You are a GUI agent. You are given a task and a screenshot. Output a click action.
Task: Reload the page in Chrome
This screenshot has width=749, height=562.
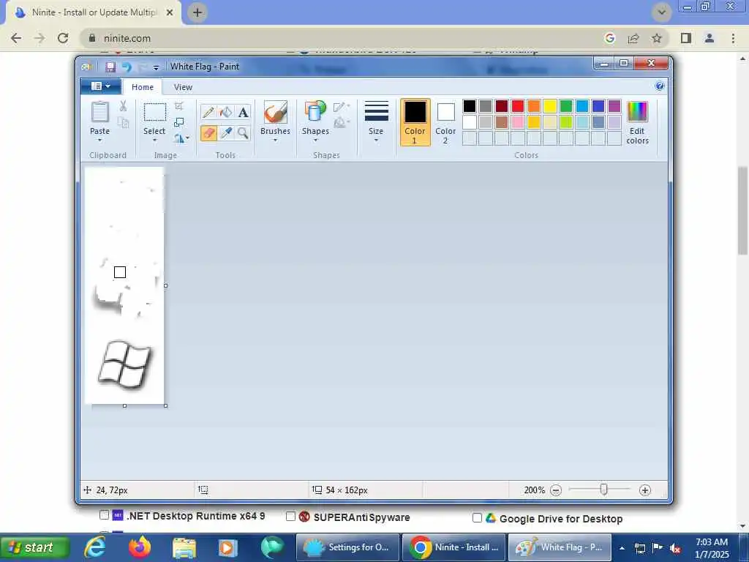tap(63, 38)
